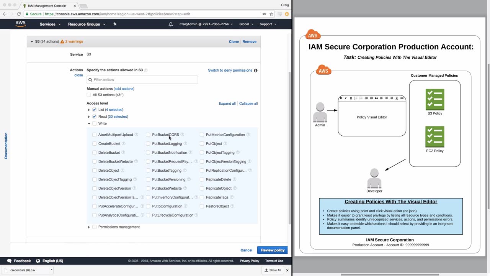Open the help icon next to PutBucketLogging

tap(185, 144)
